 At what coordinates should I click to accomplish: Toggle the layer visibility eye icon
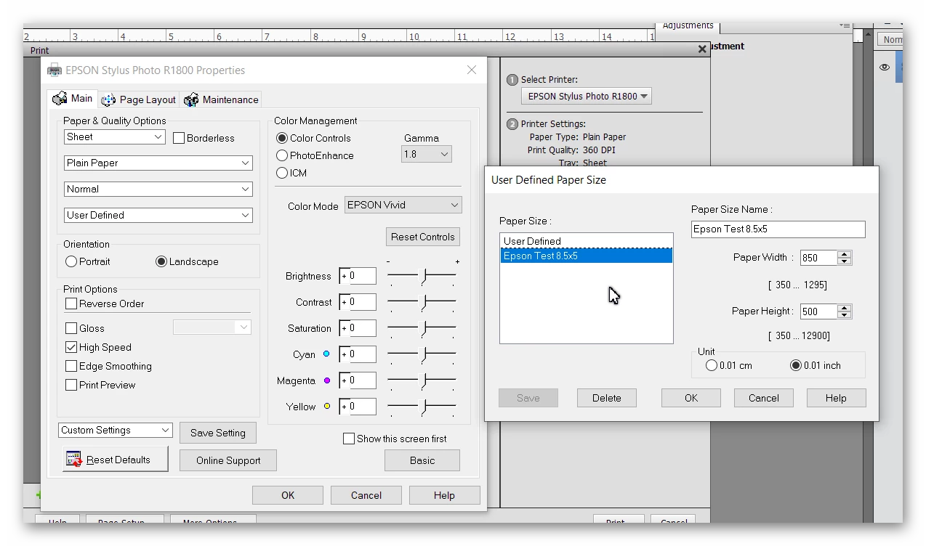coord(885,67)
